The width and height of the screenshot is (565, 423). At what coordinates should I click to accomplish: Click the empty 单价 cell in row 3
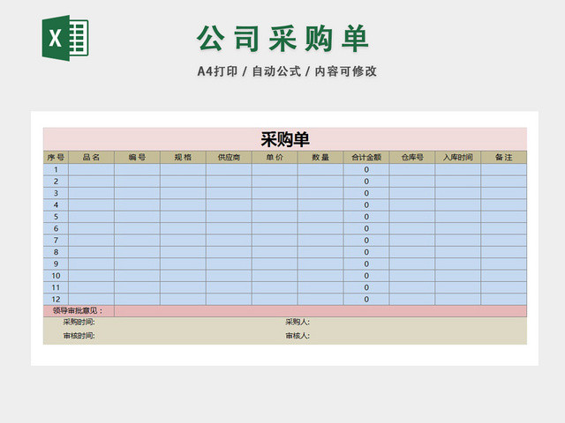coord(275,193)
